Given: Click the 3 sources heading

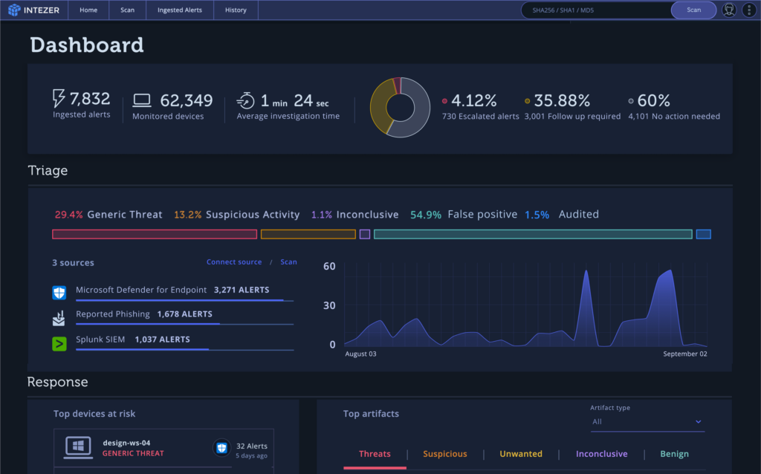Looking at the screenshot, I should tap(74, 262).
